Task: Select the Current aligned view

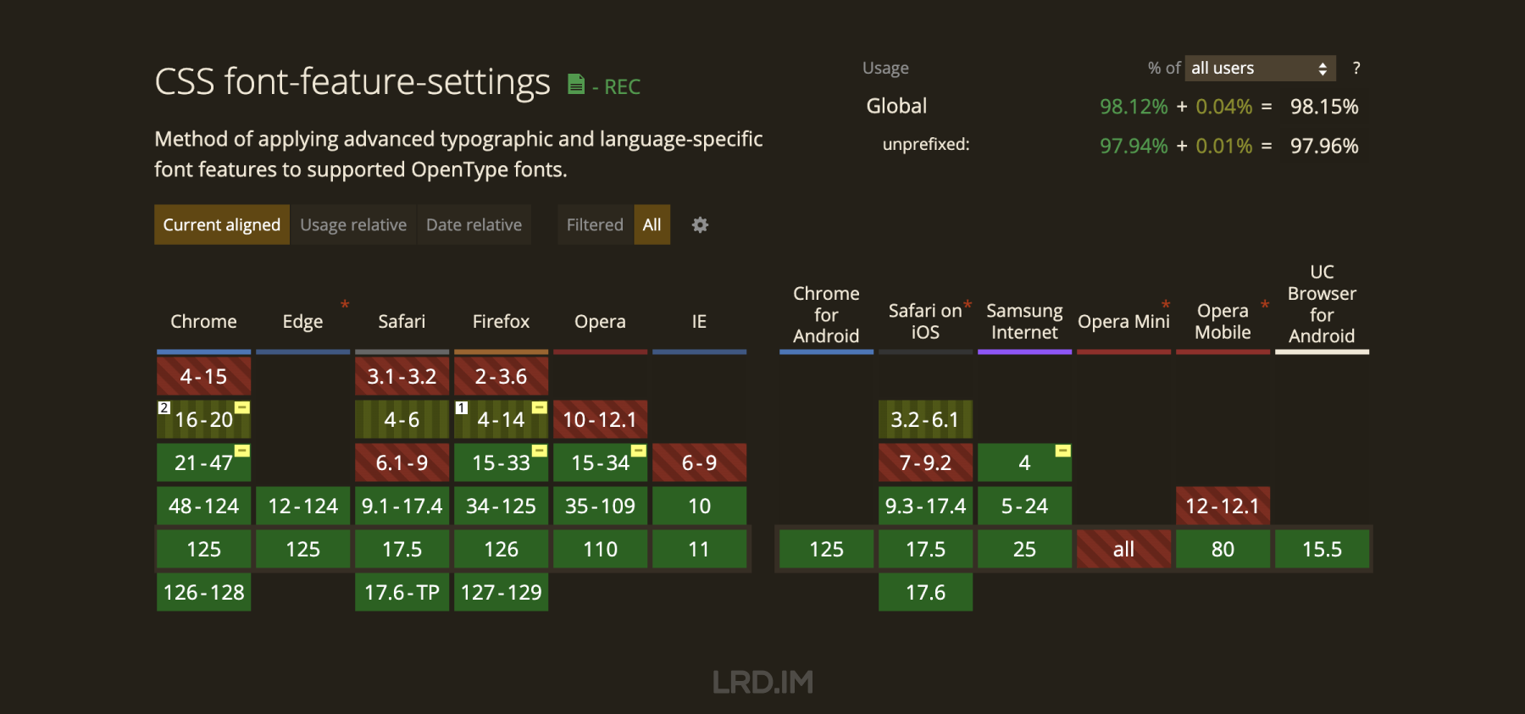Action: [x=222, y=224]
